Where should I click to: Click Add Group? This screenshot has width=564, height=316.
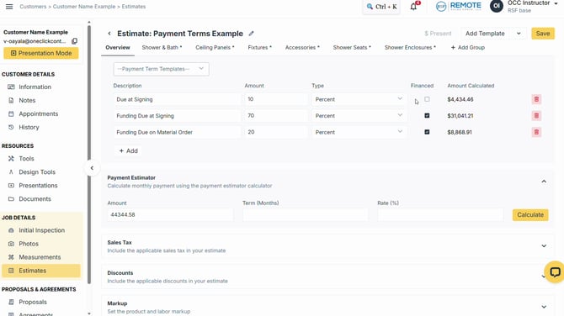(x=467, y=47)
